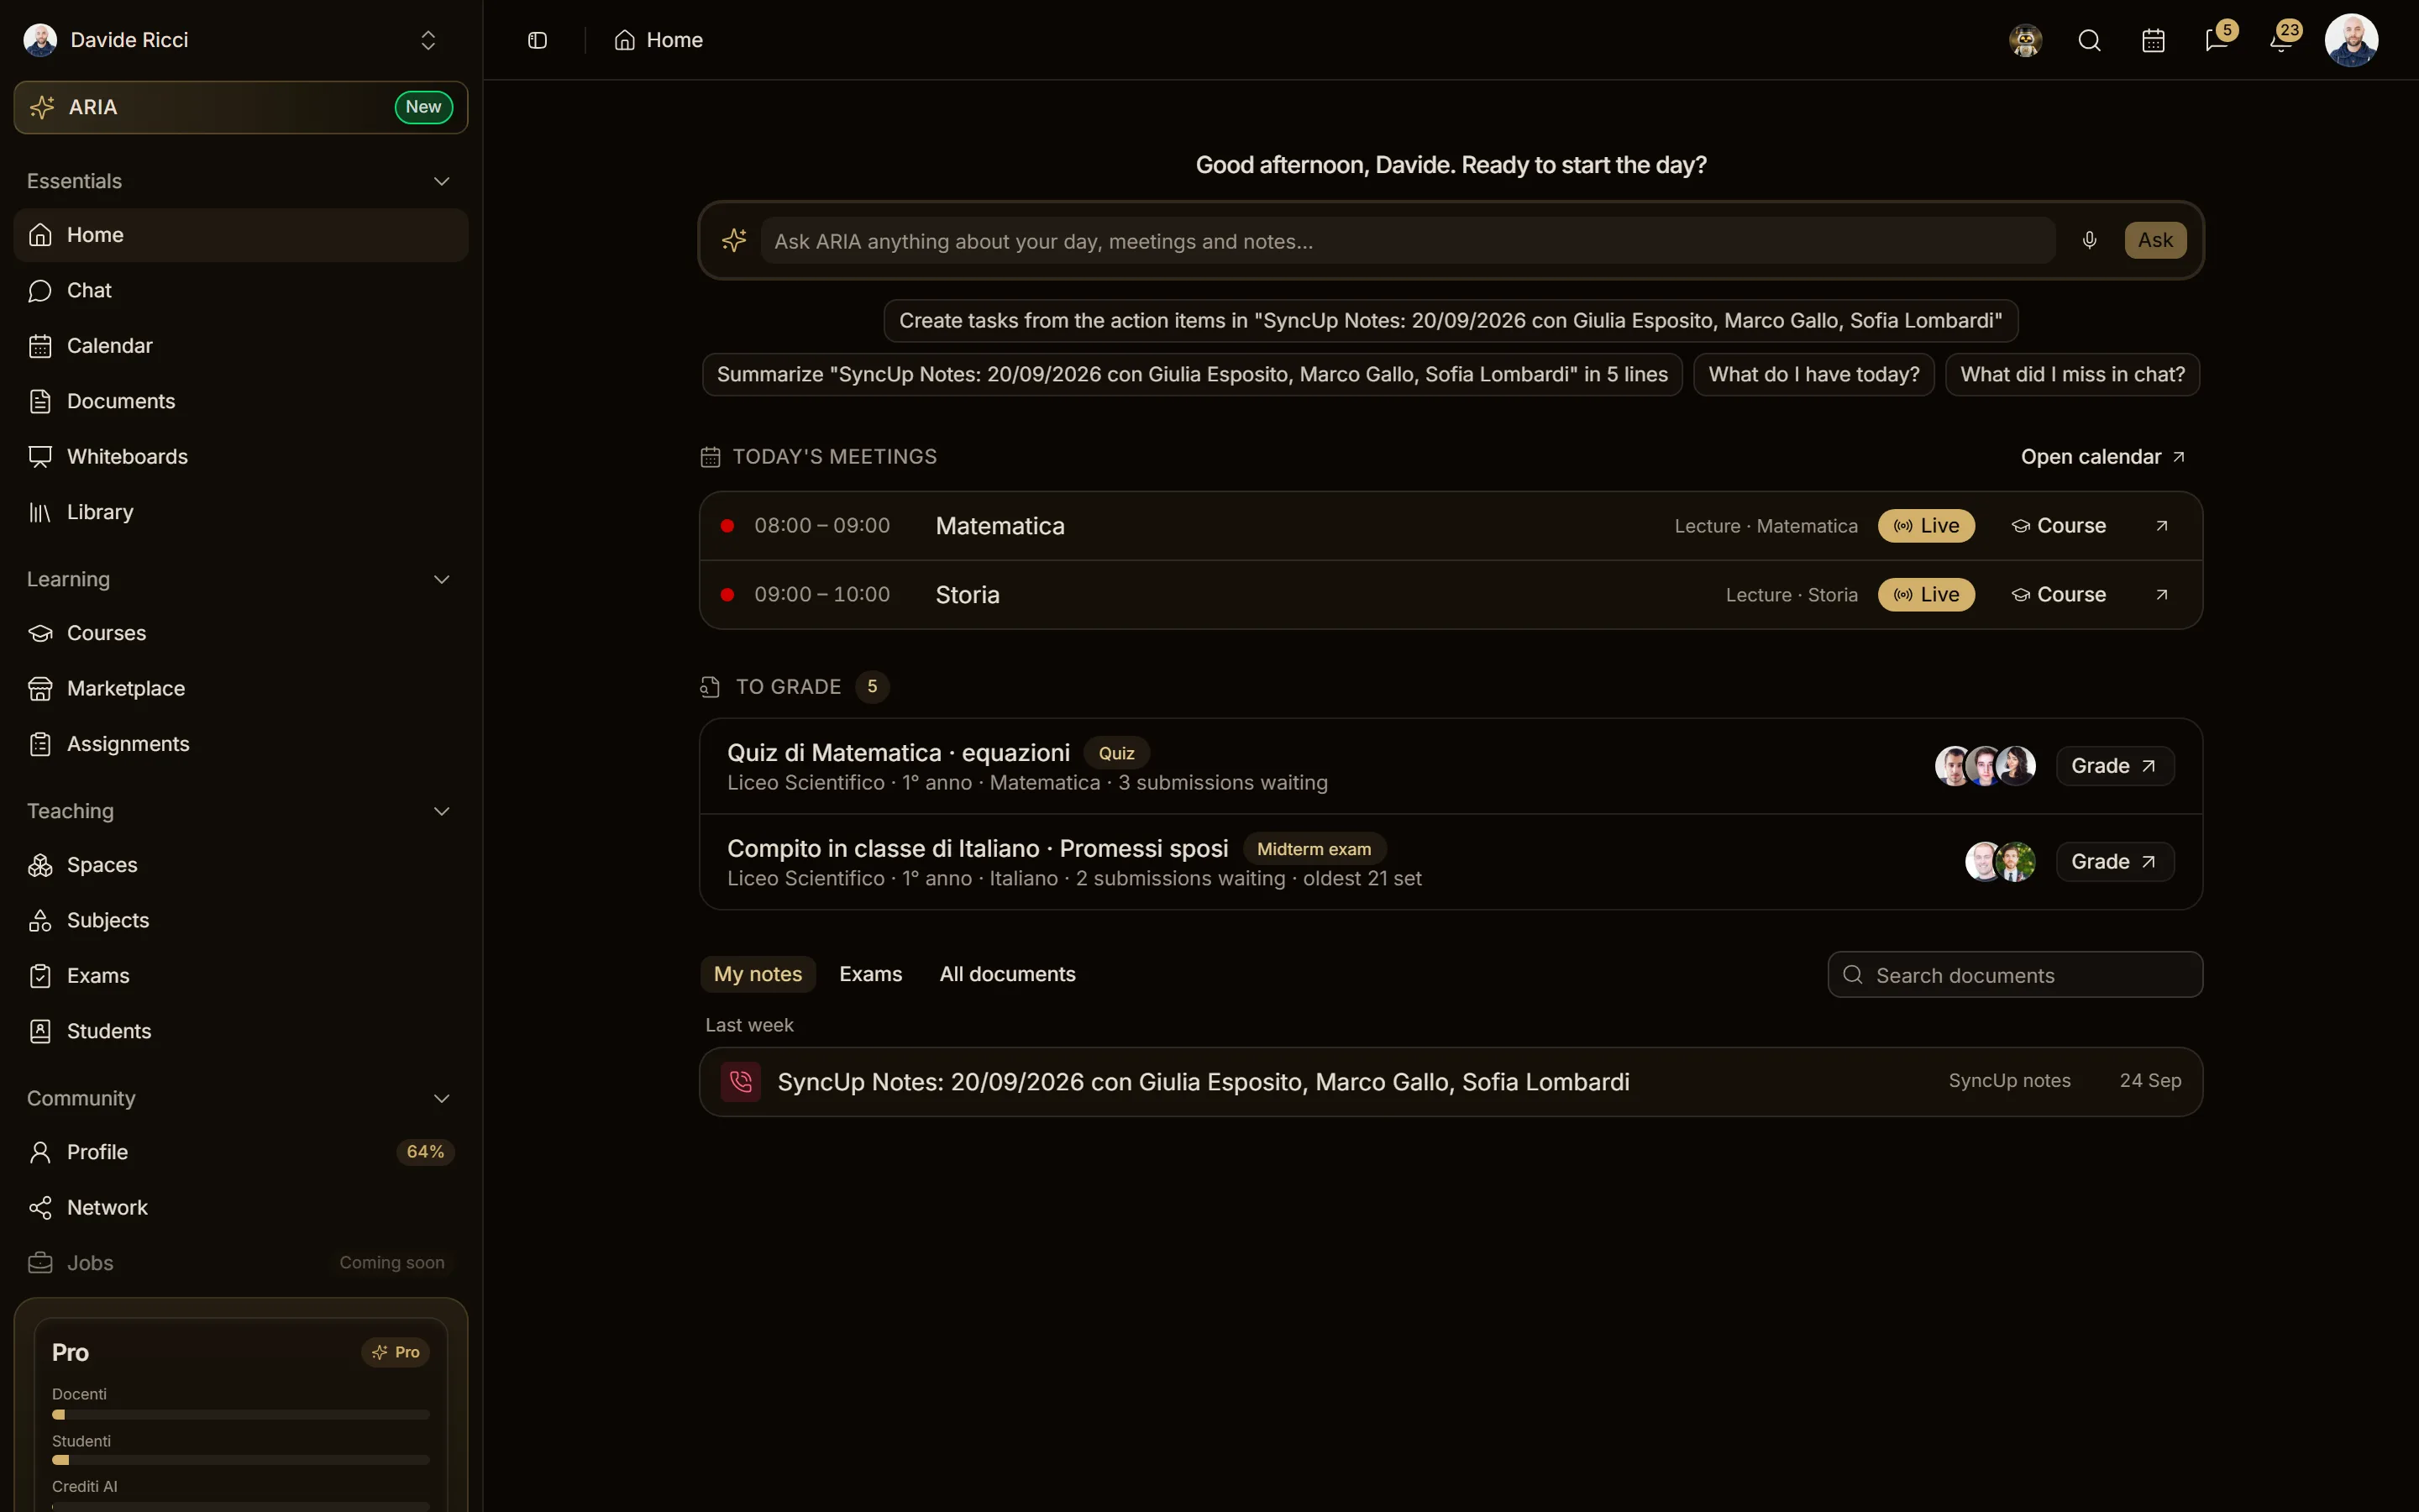Open Storia meeting arrow icon

pos(2161,595)
